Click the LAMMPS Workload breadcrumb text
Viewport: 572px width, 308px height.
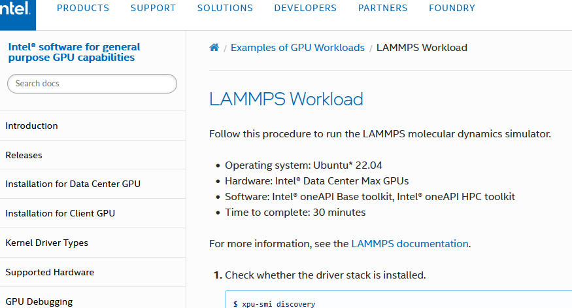pos(422,48)
